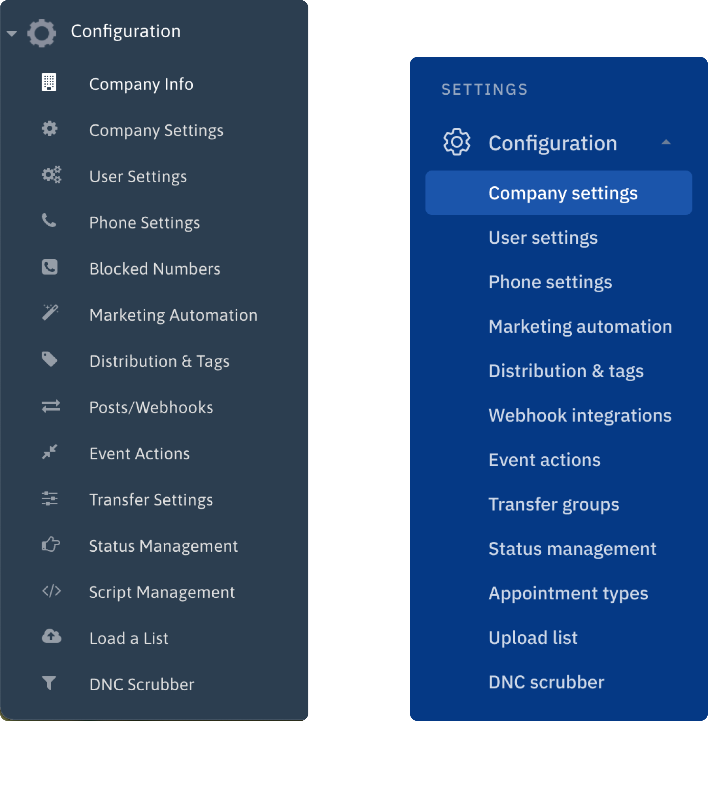Click the Marketing Automation wand icon
The image size is (708, 790).
pyautogui.click(x=51, y=313)
